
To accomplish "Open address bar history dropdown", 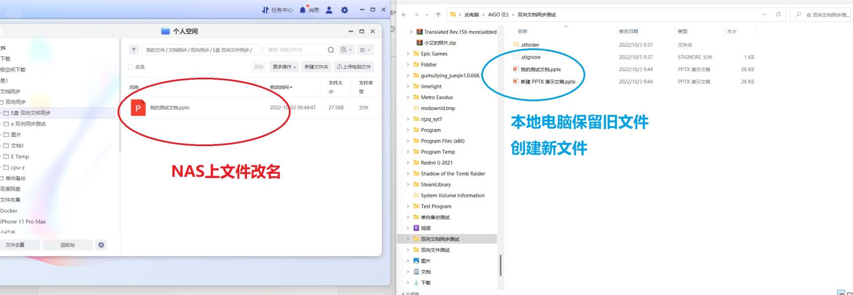I will (764, 14).
